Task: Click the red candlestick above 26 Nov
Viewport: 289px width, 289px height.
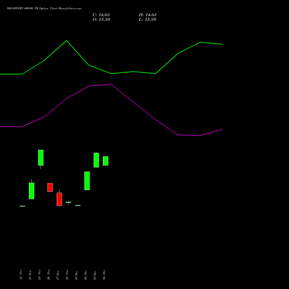Action: point(50,187)
